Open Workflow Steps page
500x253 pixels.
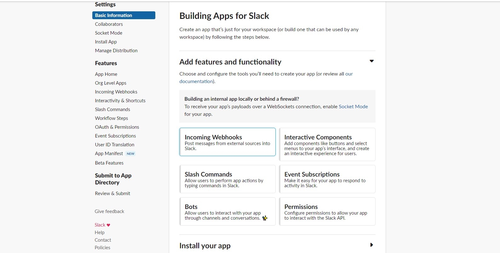coord(112,118)
